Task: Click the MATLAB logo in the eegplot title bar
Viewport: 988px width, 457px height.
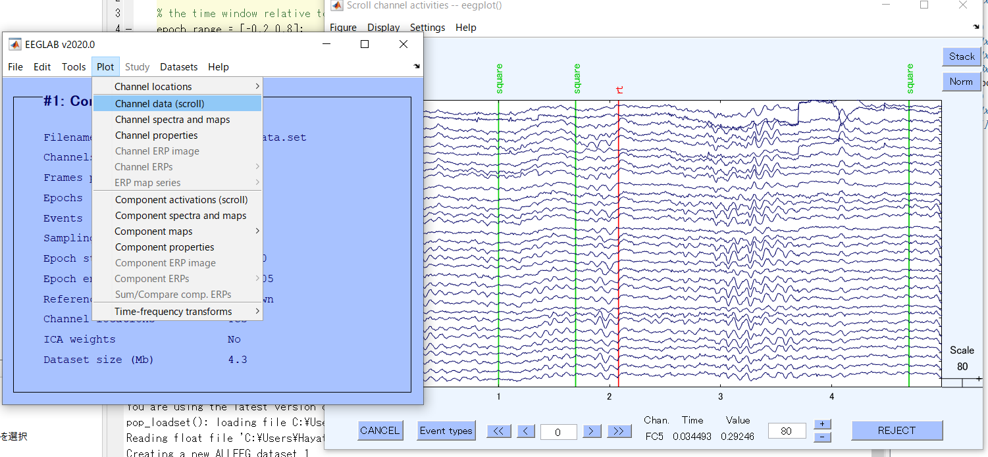Action: click(x=336, y=5)
